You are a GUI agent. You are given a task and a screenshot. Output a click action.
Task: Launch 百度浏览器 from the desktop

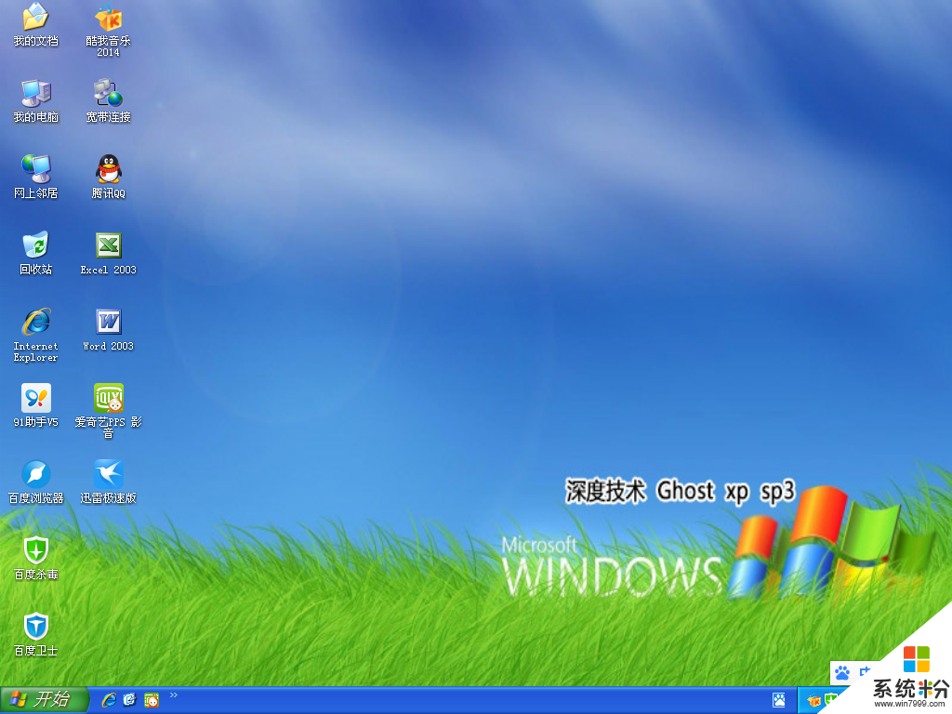[x=35, y=475]
